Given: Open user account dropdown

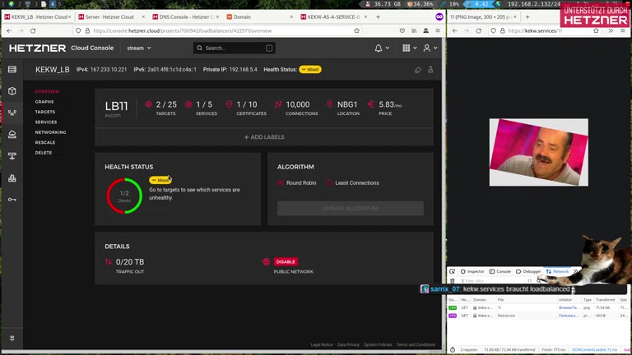Looking at the screenshot, I should (x=430, y=48).
